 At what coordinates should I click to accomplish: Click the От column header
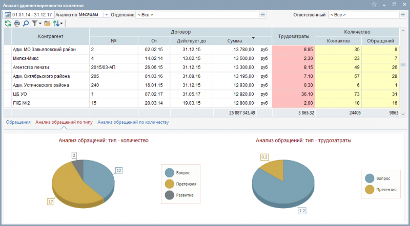tap(154, 41)
